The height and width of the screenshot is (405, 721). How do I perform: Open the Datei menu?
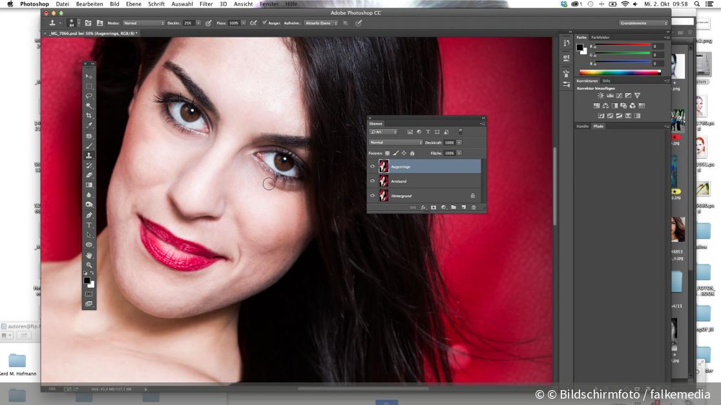[63, 4]
